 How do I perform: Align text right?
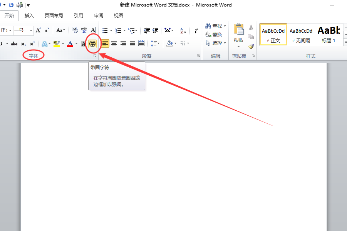(x=123, y=43)
